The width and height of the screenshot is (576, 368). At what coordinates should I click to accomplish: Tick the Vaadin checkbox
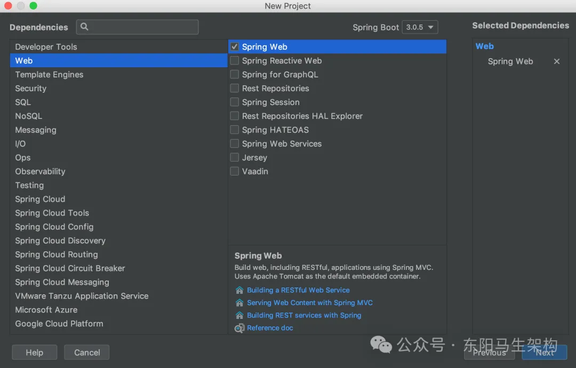[x=235, y=171]
